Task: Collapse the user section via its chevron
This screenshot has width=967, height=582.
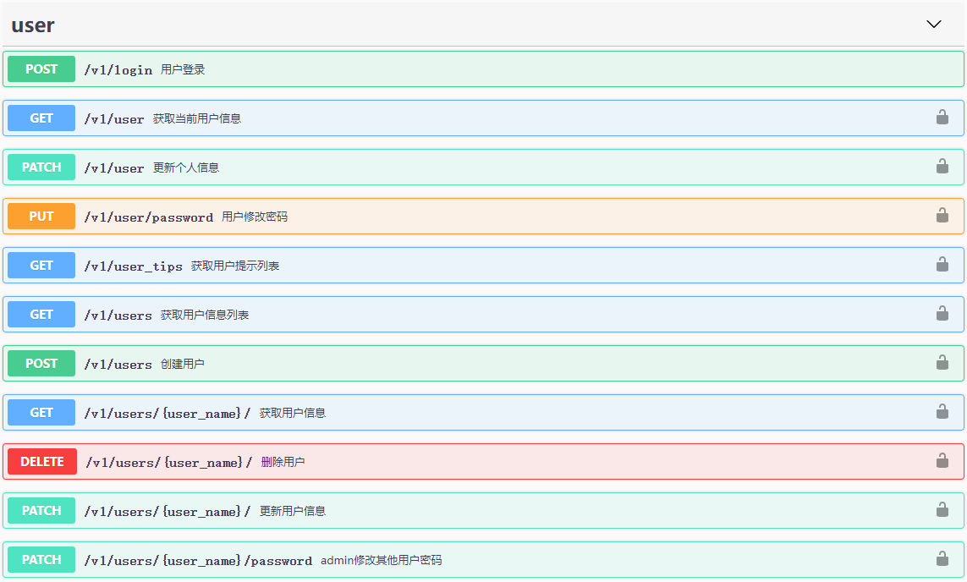Action: coord(934,25)
